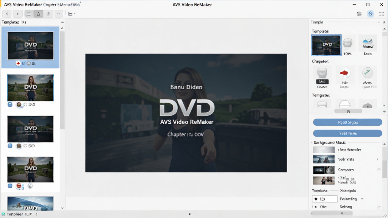Select third dark icon in lower Templates row

pos(368,105)
